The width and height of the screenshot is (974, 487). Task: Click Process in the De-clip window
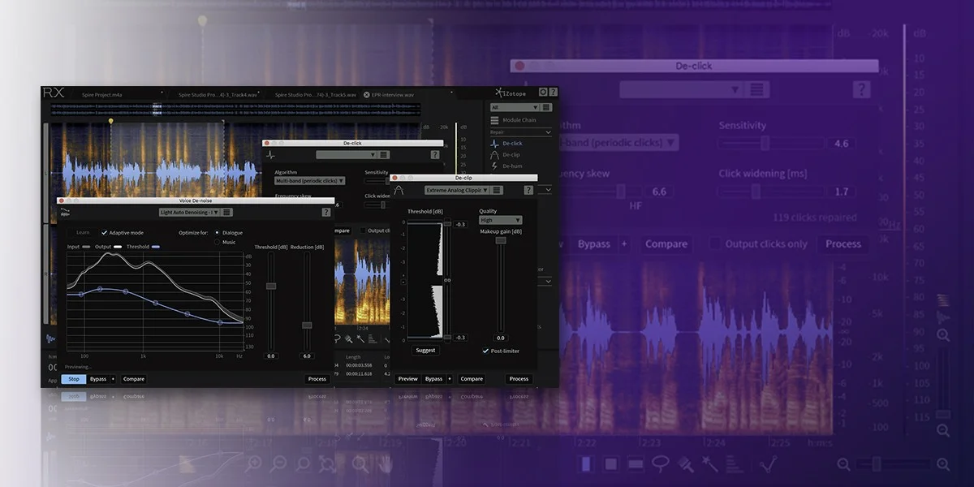point(519,379)
